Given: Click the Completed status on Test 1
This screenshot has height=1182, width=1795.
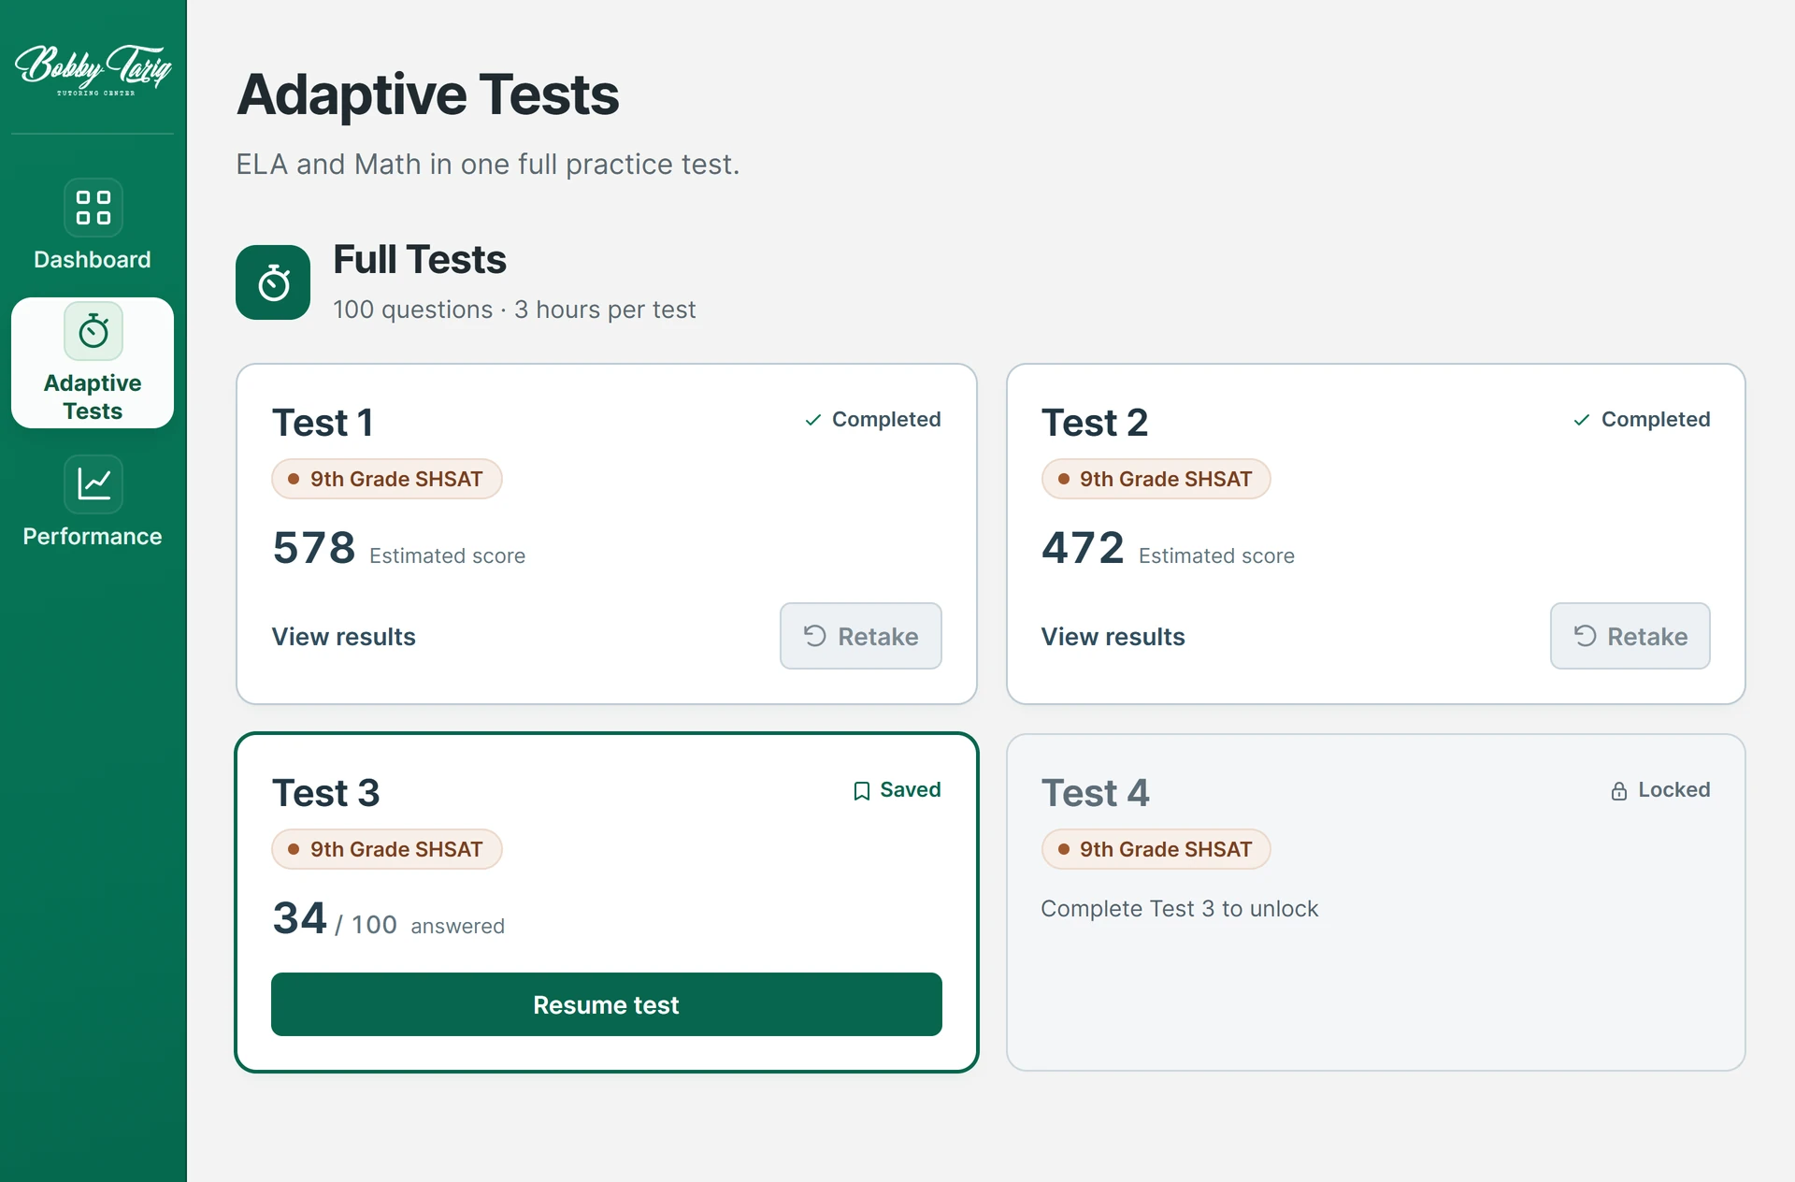Looking at the screenshot, I should [886, 420].
